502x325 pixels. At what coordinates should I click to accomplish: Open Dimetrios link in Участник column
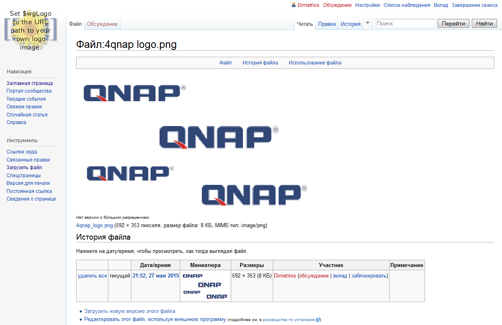[x=285, y=276]
